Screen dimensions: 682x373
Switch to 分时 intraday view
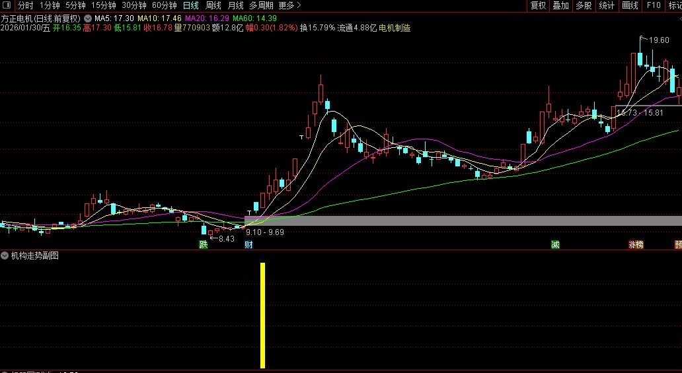pos(25,5)
